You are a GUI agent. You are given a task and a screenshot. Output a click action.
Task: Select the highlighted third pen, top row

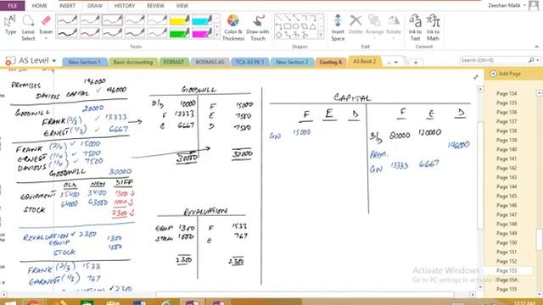point(112,20)
